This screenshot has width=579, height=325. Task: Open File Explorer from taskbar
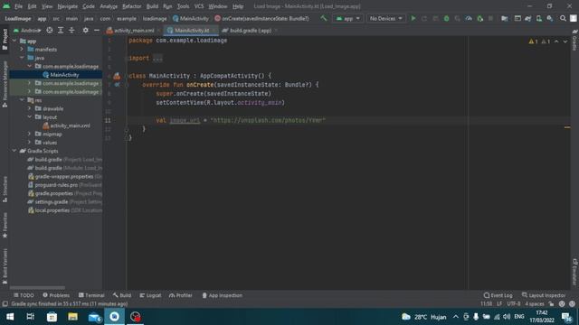point(72,317)
